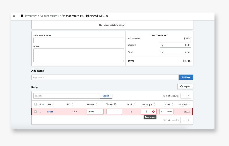229x146 pixels.
Task: Go to previous page in bottom pagination
Action: tap(183, 120)
